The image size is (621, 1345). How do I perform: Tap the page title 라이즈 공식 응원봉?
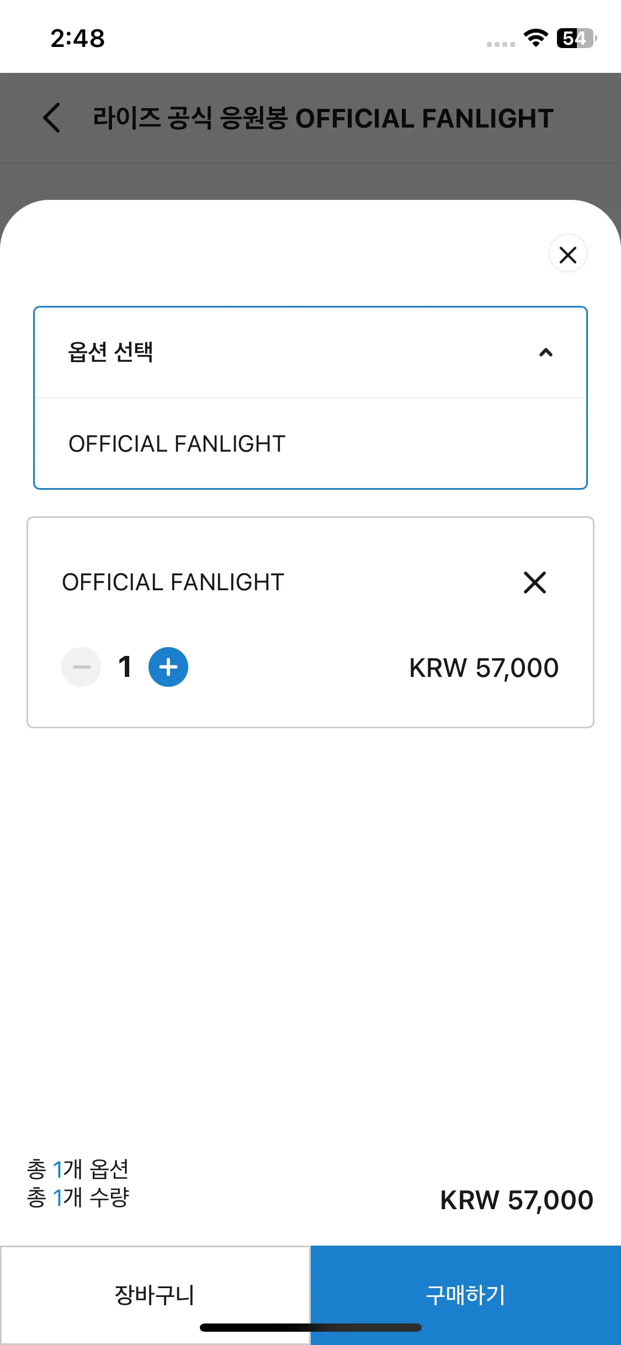click(190, 118)
